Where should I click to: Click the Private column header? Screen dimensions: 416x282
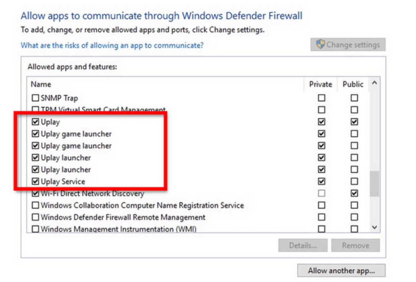(x=321, y=84)
